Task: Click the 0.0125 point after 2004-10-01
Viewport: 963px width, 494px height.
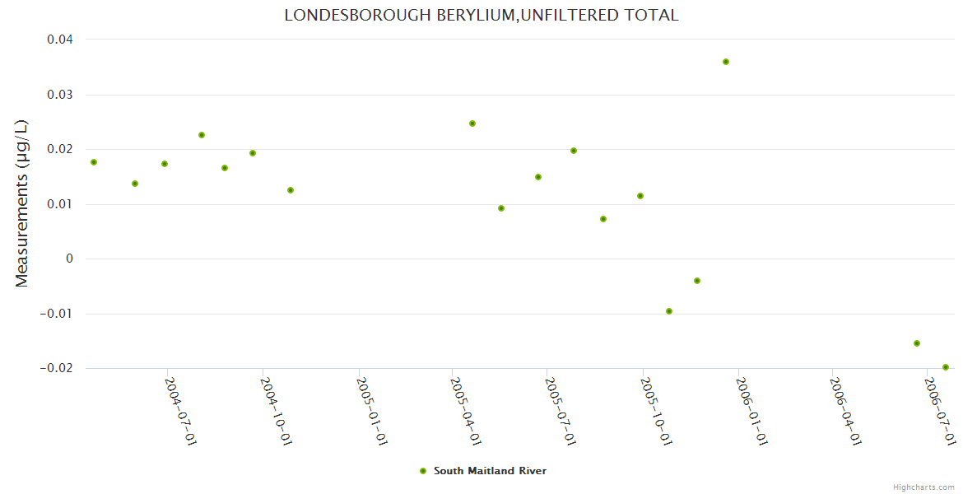Action: [291, 190]
